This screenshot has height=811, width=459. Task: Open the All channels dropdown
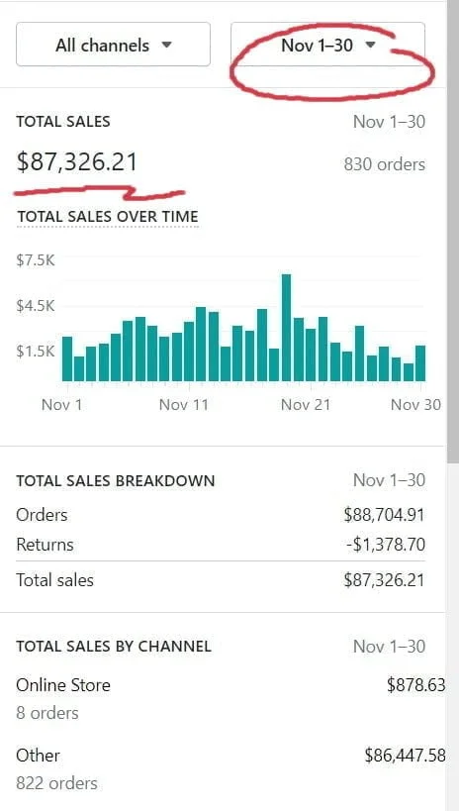point(113,45)
